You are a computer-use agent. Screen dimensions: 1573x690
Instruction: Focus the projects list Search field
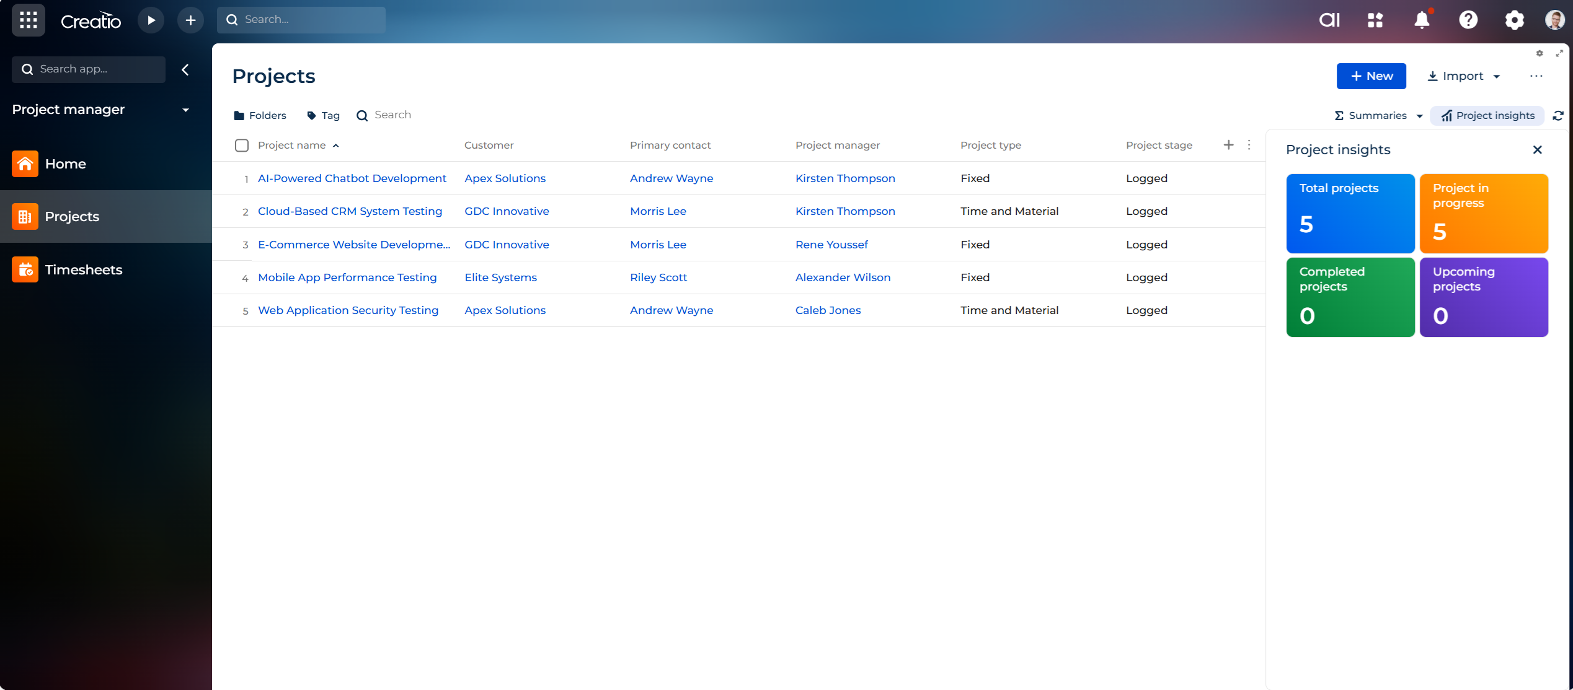point(392,115)
